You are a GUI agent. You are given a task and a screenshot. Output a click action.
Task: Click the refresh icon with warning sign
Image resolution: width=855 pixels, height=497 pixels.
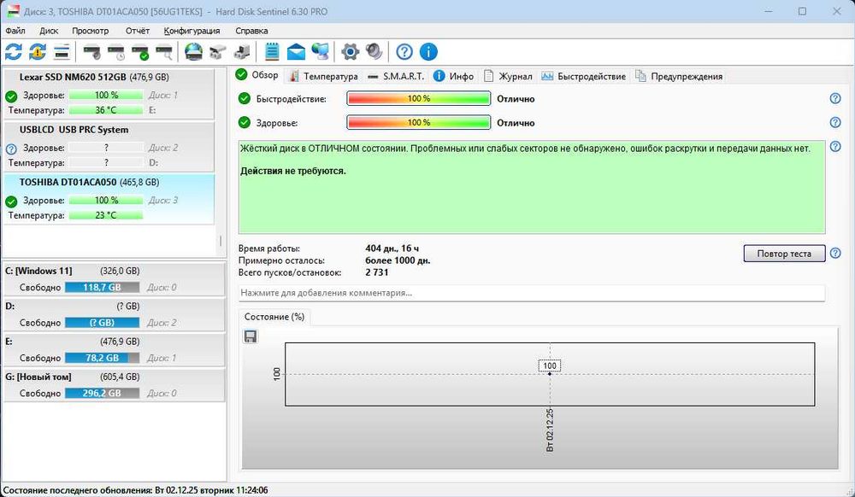coord(38,52)
